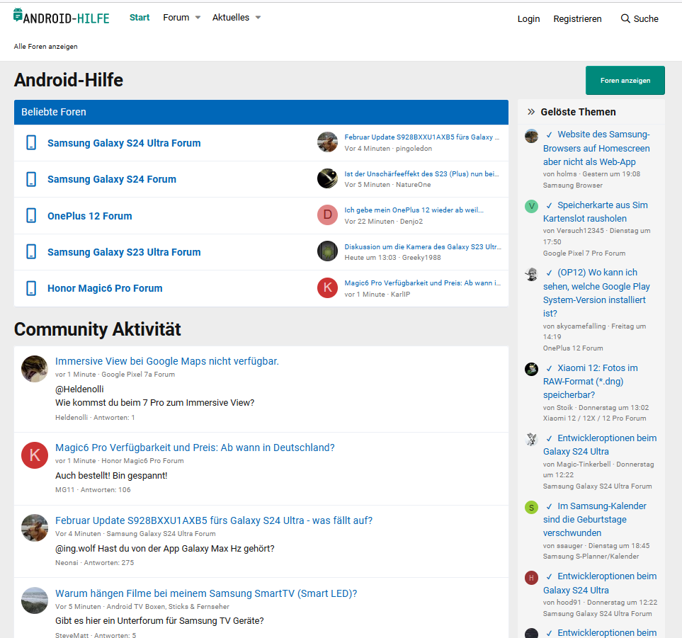This screenshot has width=682, height=638.
Task: Open the Forum menu item
Action: point(176,18)
